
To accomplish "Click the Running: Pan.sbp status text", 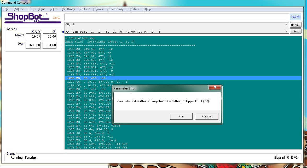I will 23,158.
